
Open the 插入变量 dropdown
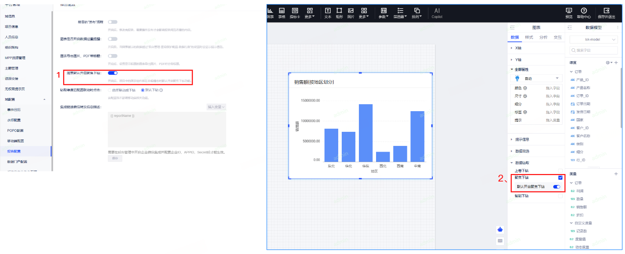coord(216,107)
